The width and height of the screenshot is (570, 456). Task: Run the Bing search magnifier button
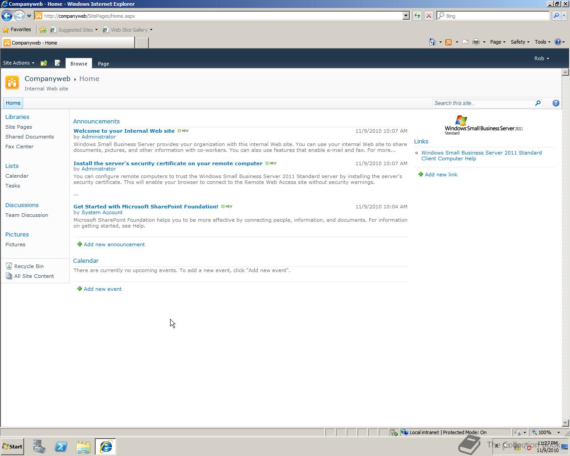556,16
